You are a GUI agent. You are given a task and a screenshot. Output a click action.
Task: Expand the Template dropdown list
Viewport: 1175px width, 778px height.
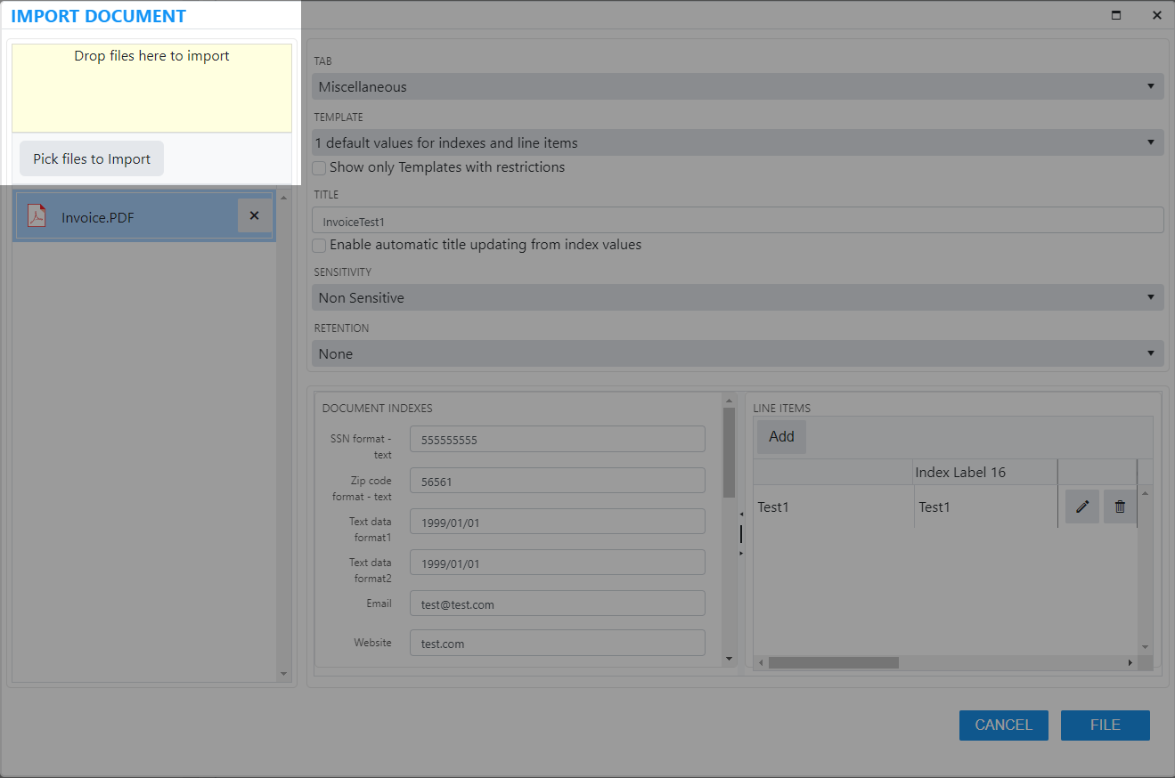[x=738, y=142]
